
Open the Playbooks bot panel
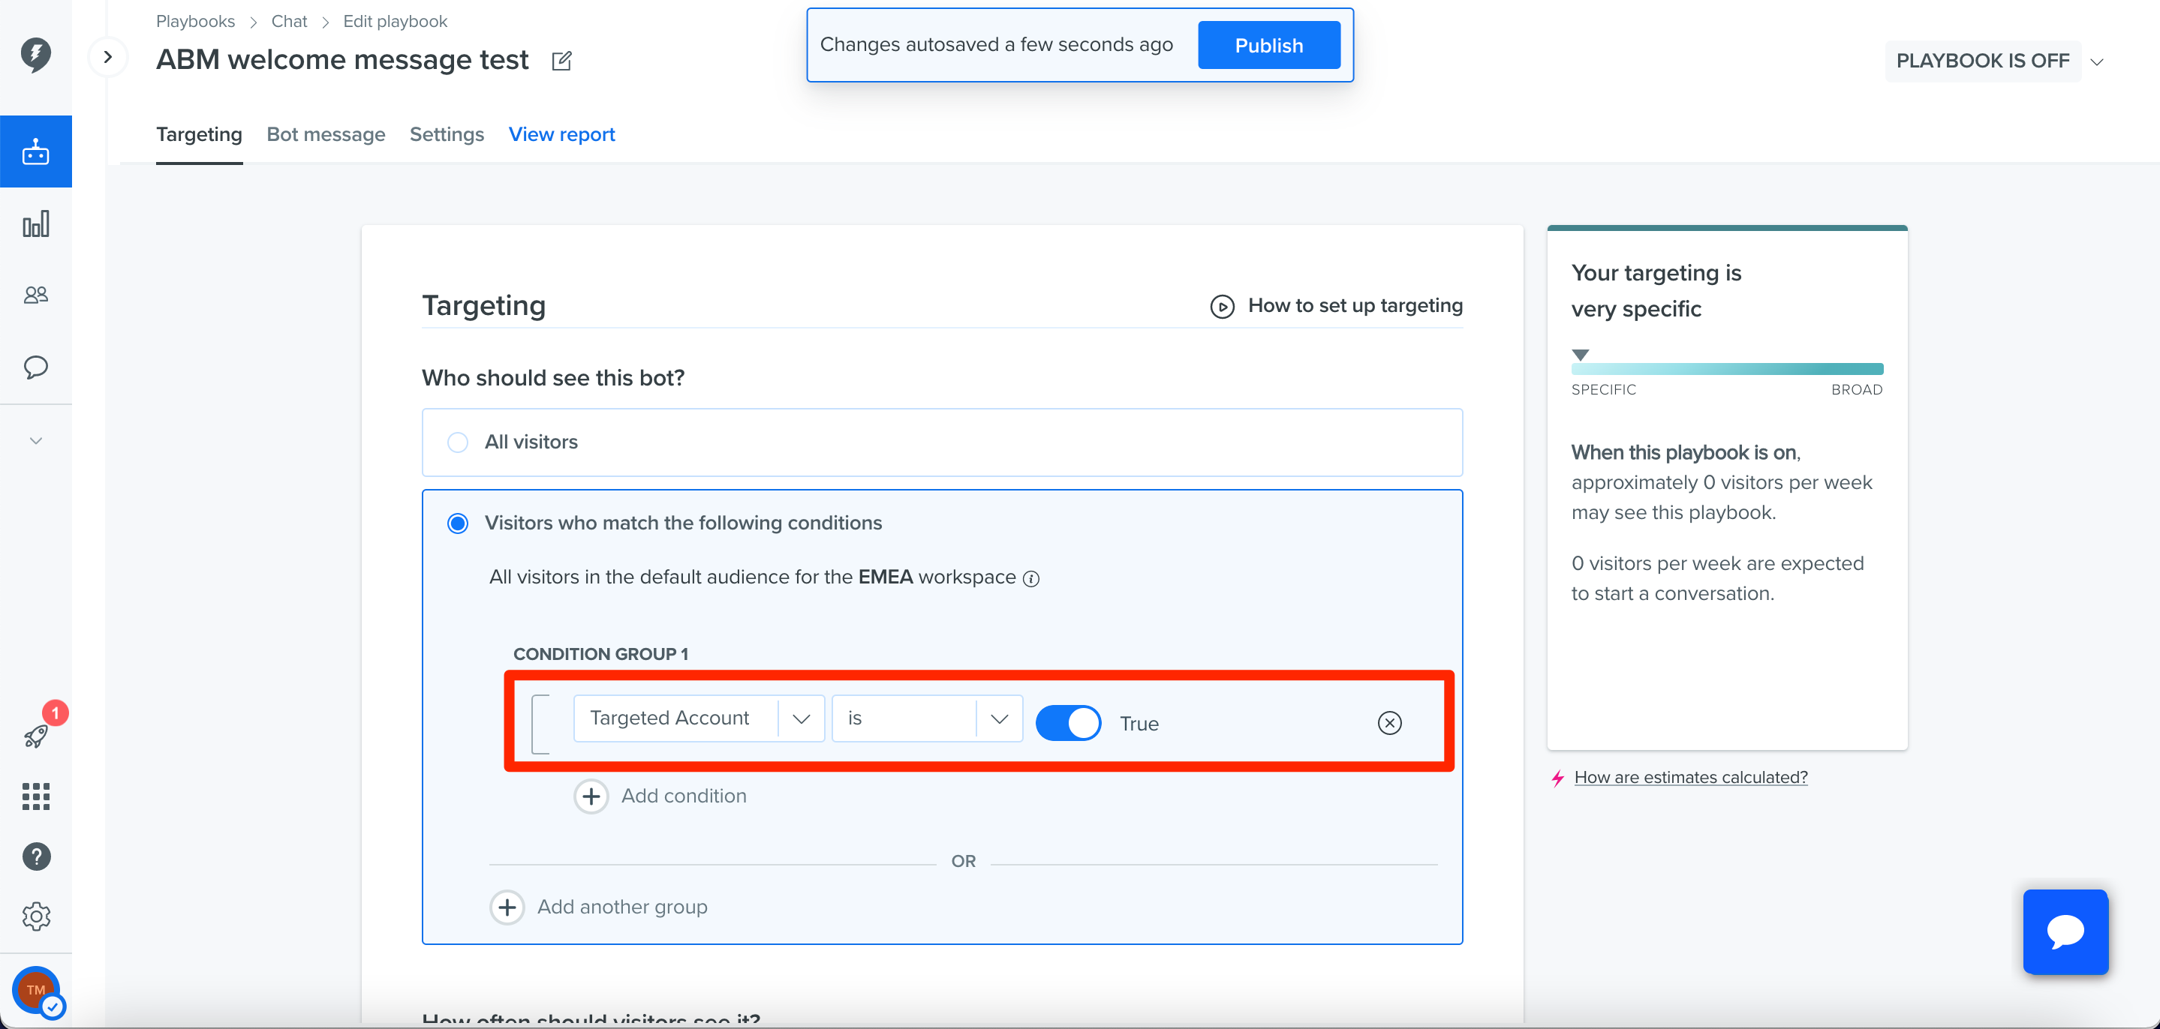pos(35,151)
